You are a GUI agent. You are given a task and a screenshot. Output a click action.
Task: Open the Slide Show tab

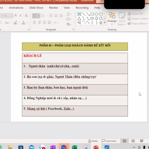36,8
